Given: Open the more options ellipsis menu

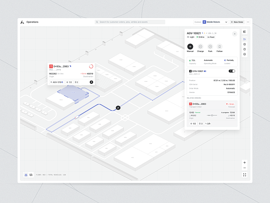Looking at the screenshot, I should point(248,22).
